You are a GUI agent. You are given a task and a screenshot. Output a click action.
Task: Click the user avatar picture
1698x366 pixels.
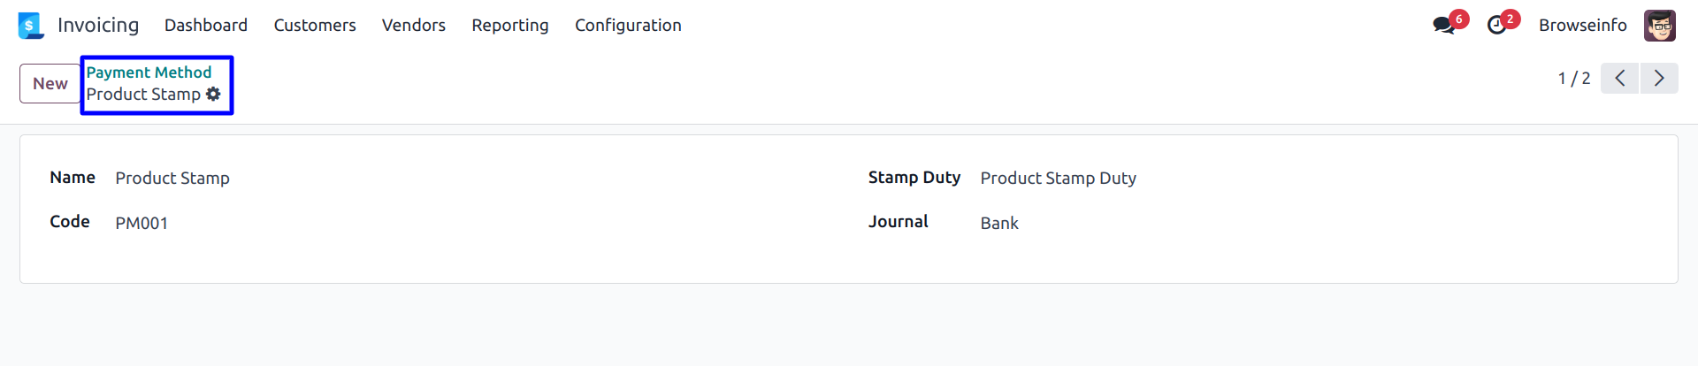1659,26
